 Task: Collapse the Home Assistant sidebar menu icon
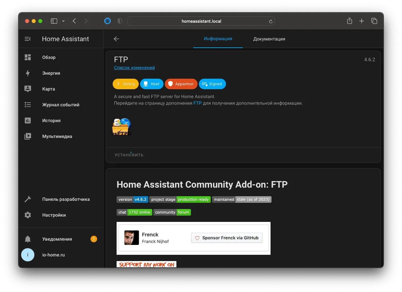[28, 39]
